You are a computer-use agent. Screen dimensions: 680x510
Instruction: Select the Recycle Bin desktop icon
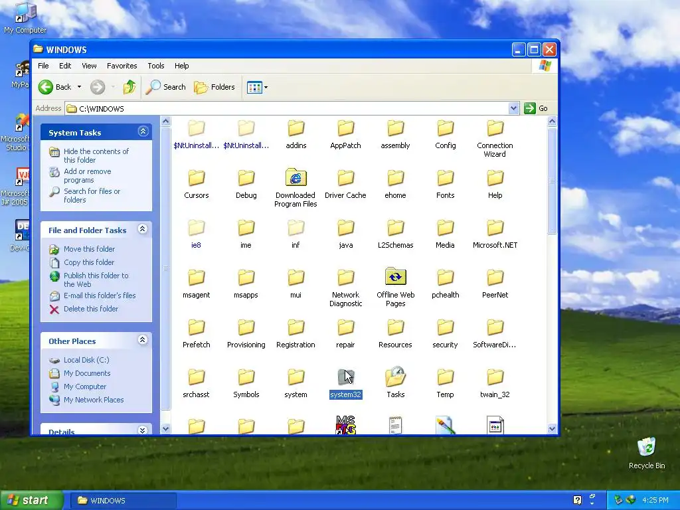[647, 453]
